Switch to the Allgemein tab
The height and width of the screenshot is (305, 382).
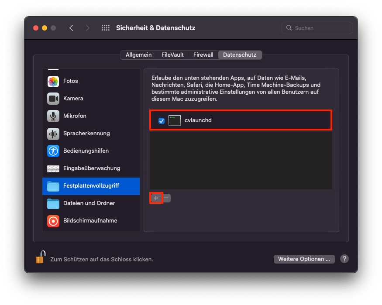pyautogui.click(x=138, y=55)
